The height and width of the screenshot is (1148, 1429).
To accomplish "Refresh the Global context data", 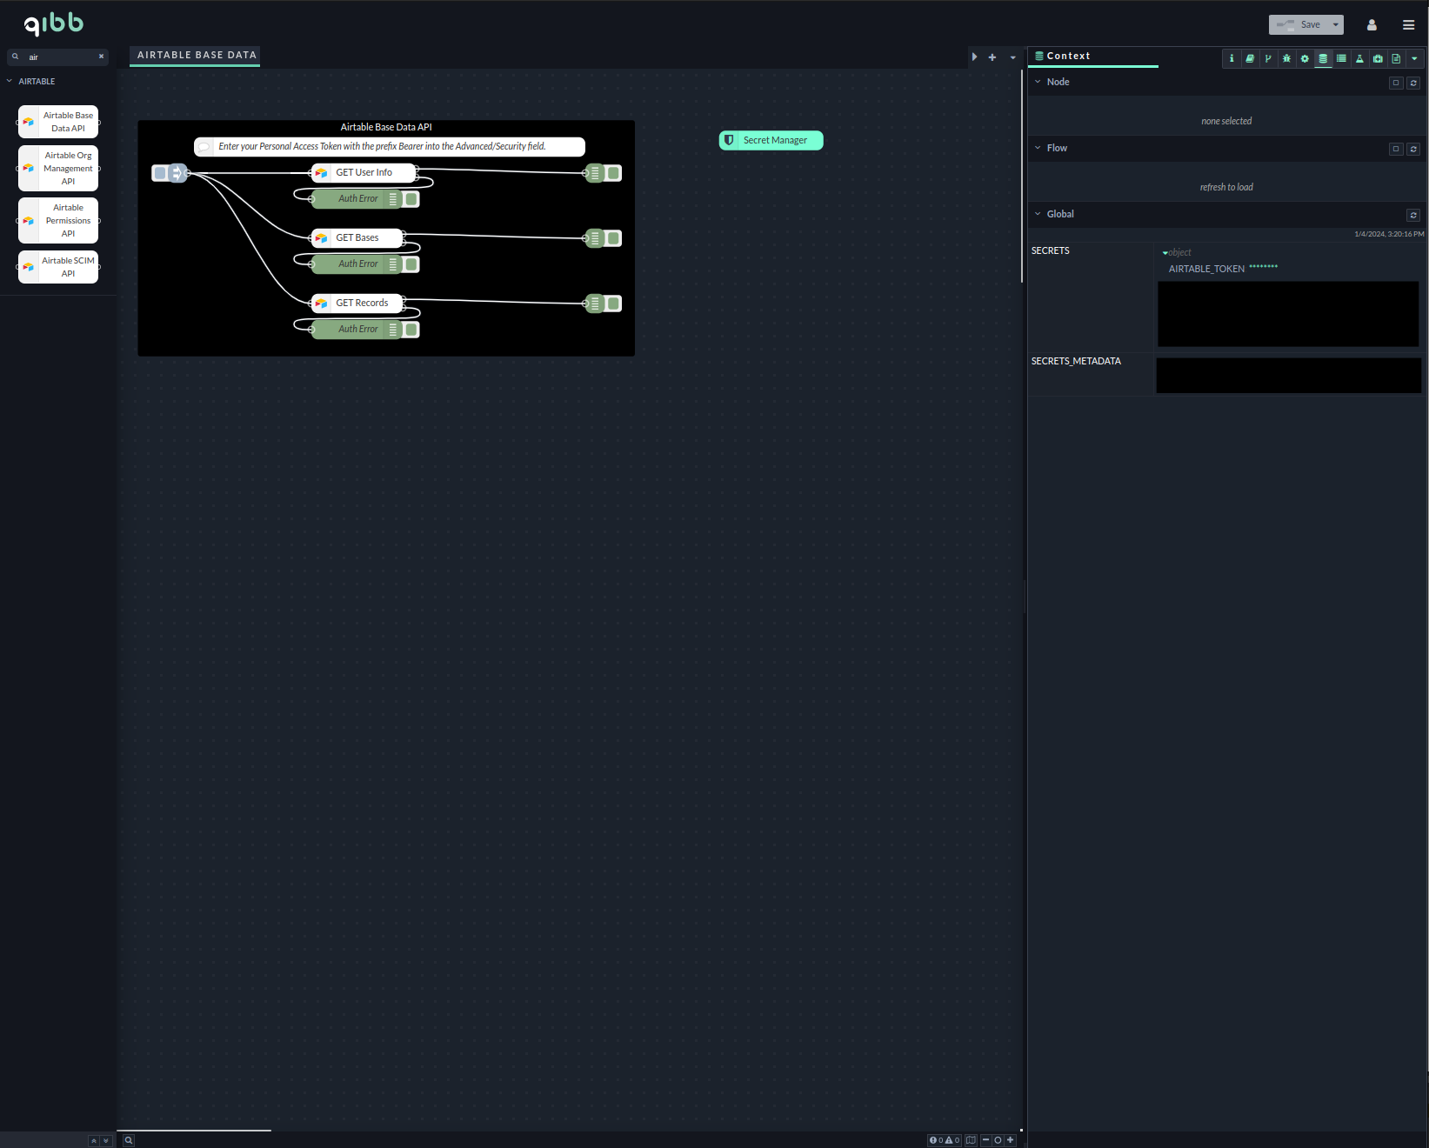I will [1413, 215].
